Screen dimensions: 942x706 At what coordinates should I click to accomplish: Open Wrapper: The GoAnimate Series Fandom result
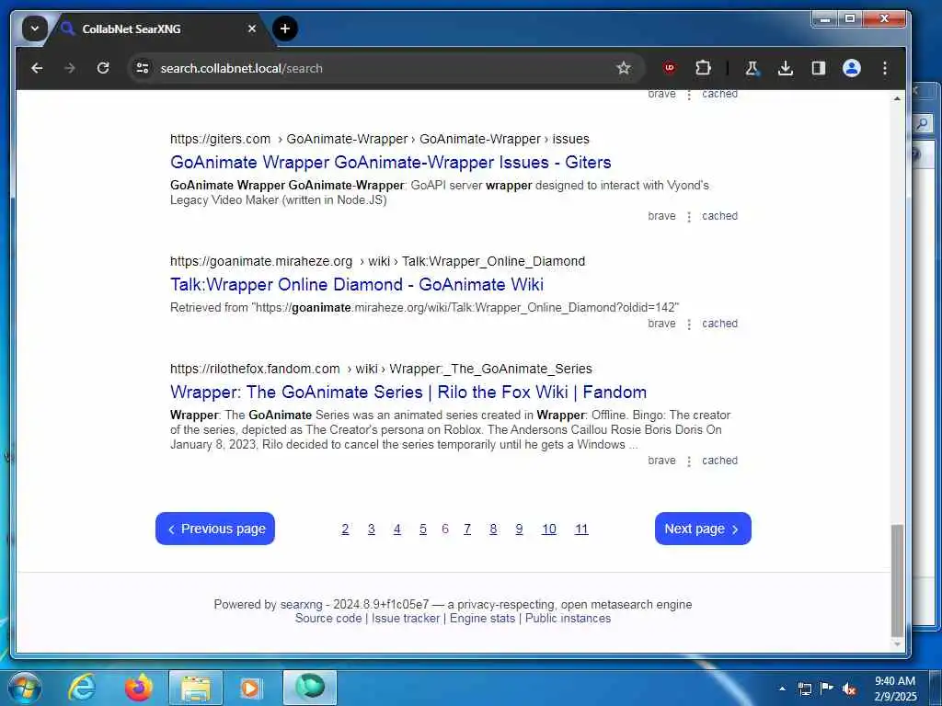(408, 392)
